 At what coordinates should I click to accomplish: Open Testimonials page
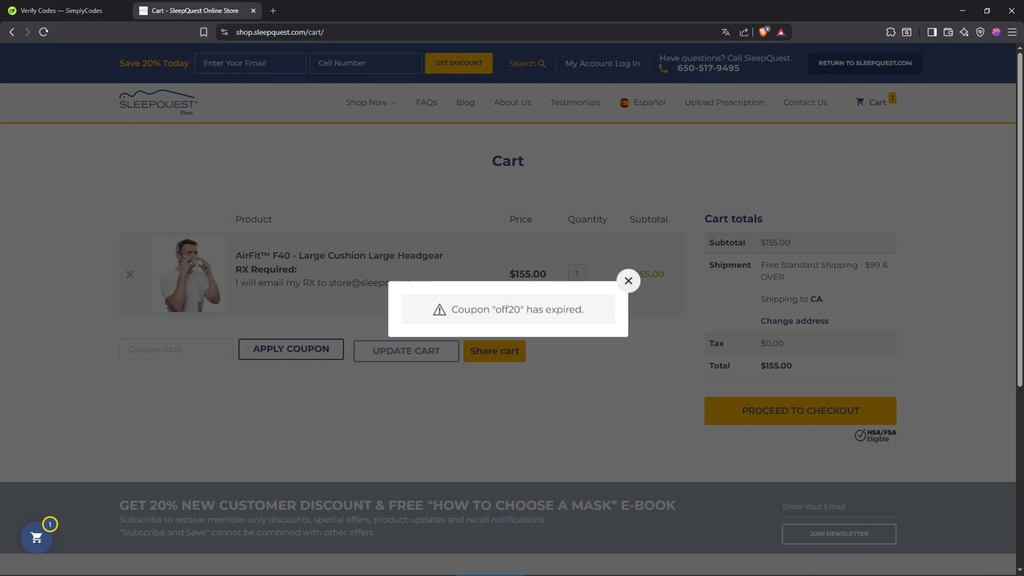click(x=575, y=102)
